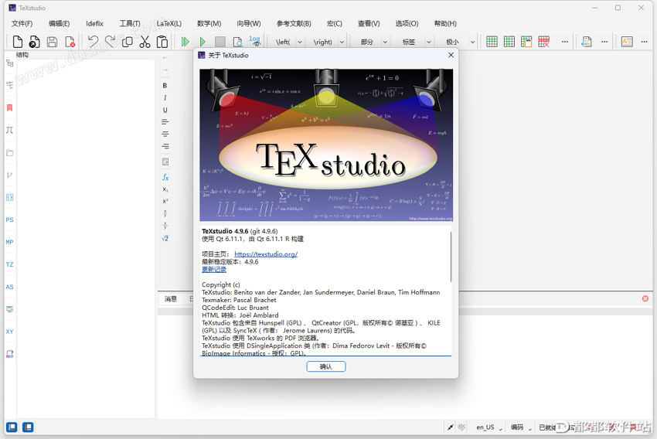Image resolution: width=657 pixels, height=439 pixels.
Task: Open the 数学(M) menu
Action: [x=209, y=23]
